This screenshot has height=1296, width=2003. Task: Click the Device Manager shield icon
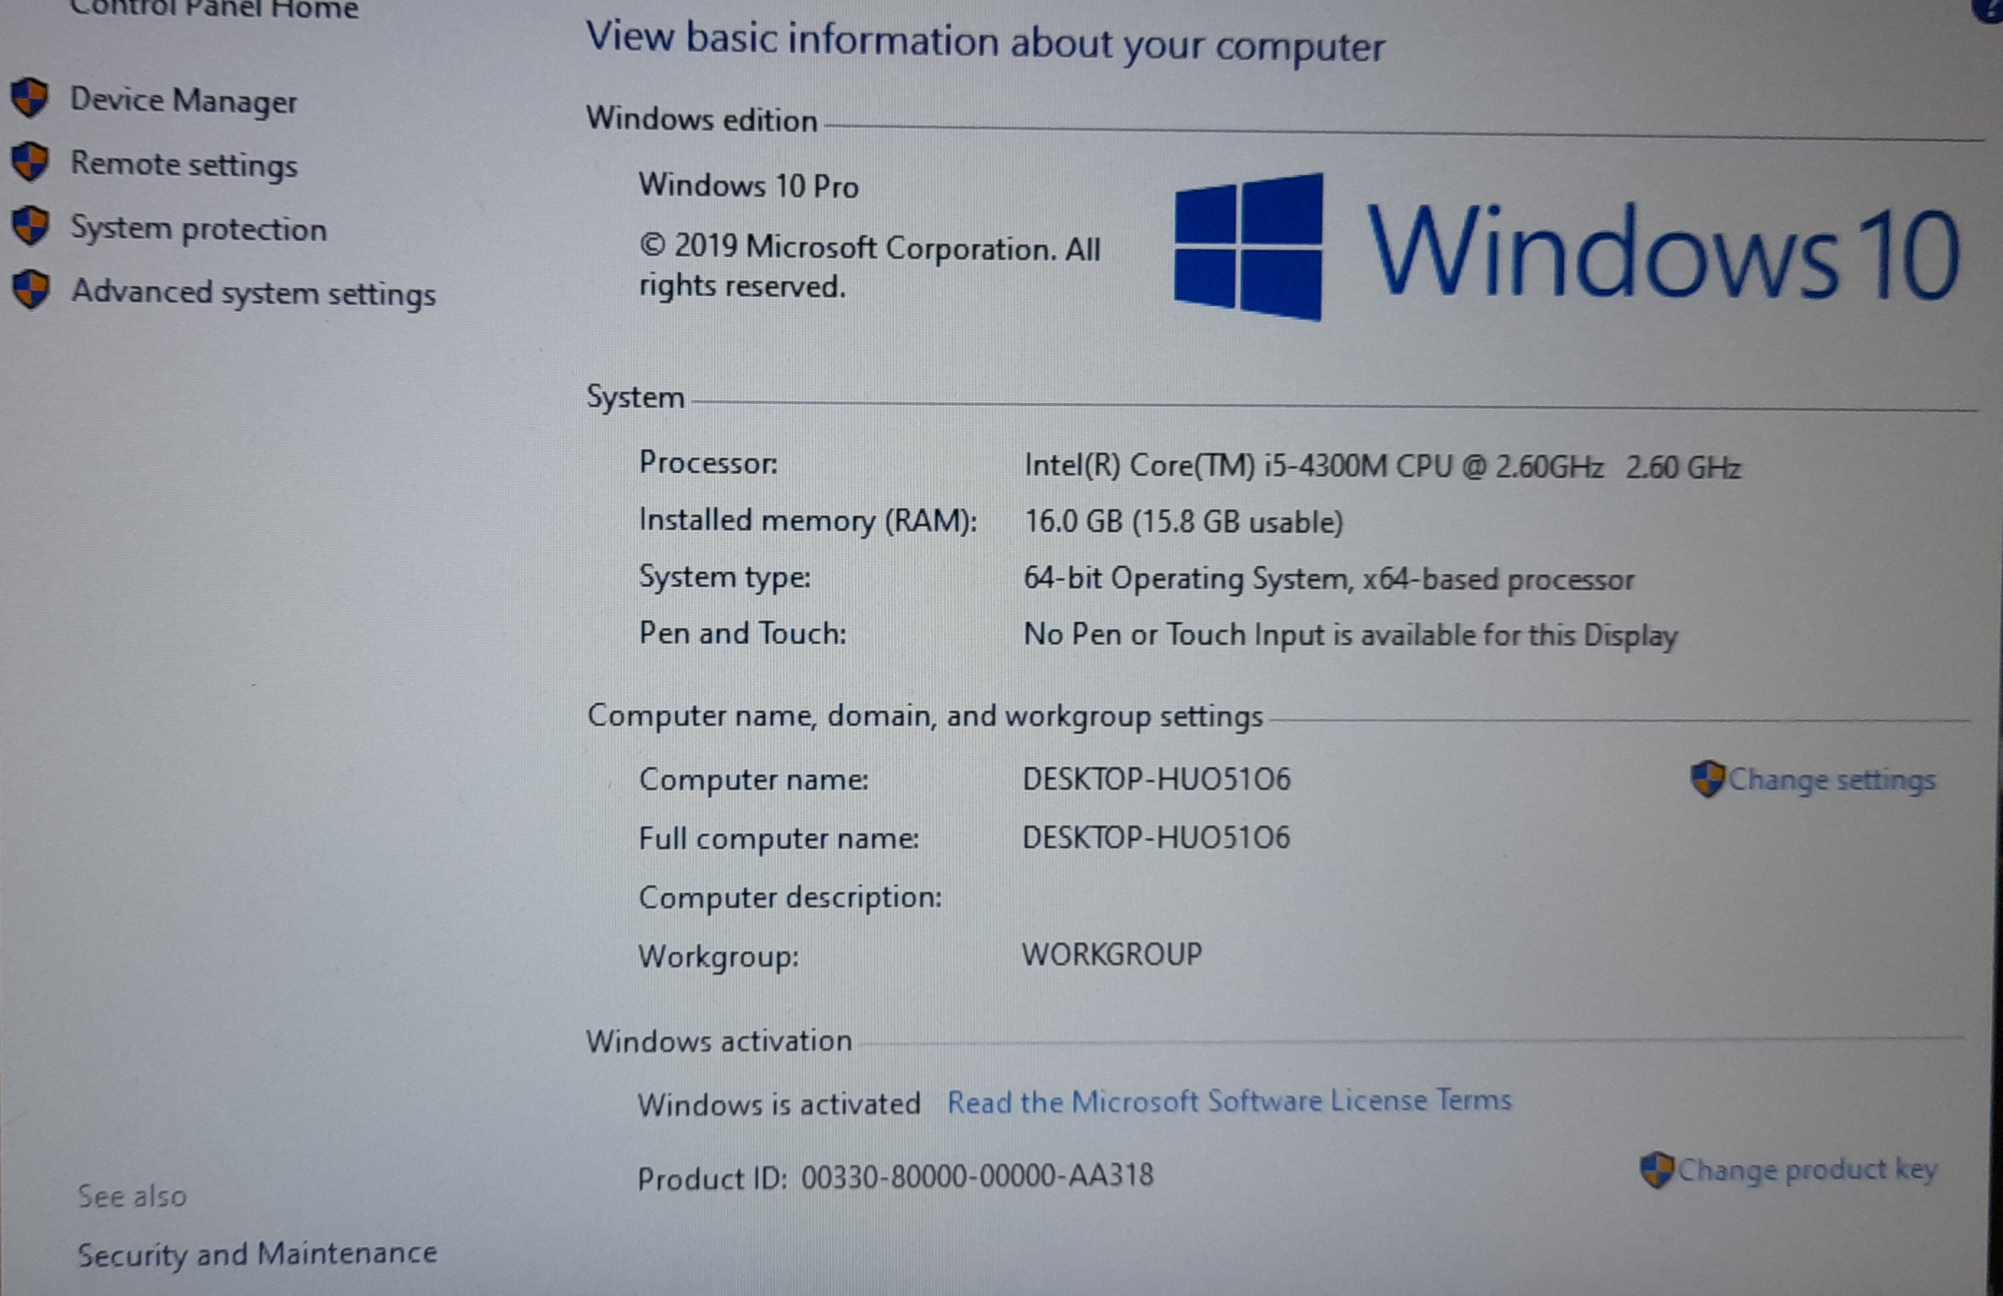click(30, 98)
